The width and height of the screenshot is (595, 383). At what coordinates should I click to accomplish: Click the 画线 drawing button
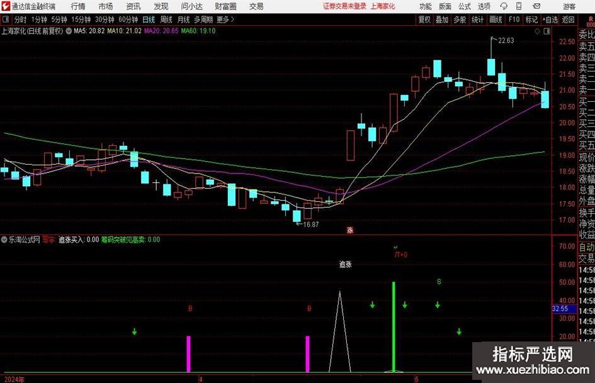496,19
